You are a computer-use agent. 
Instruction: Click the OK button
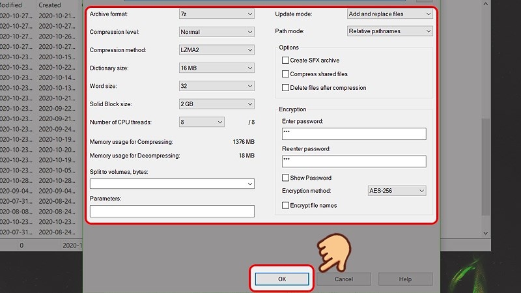[x=282, y=279]
